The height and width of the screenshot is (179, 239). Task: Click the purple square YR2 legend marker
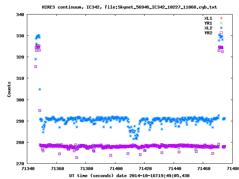click(x=221, y=32)
